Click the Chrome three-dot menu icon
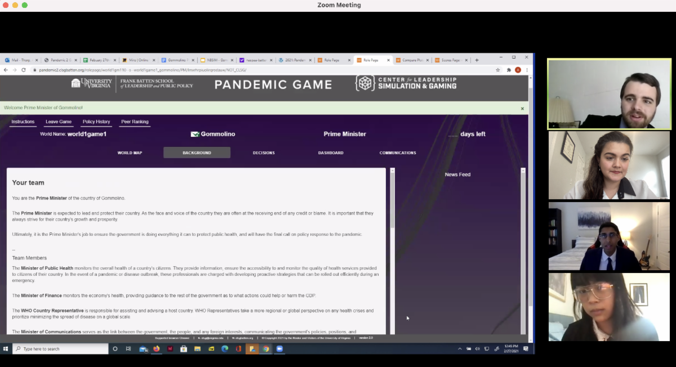The height and width of the screenshot is (367, 676). click(x=527, y=70)
